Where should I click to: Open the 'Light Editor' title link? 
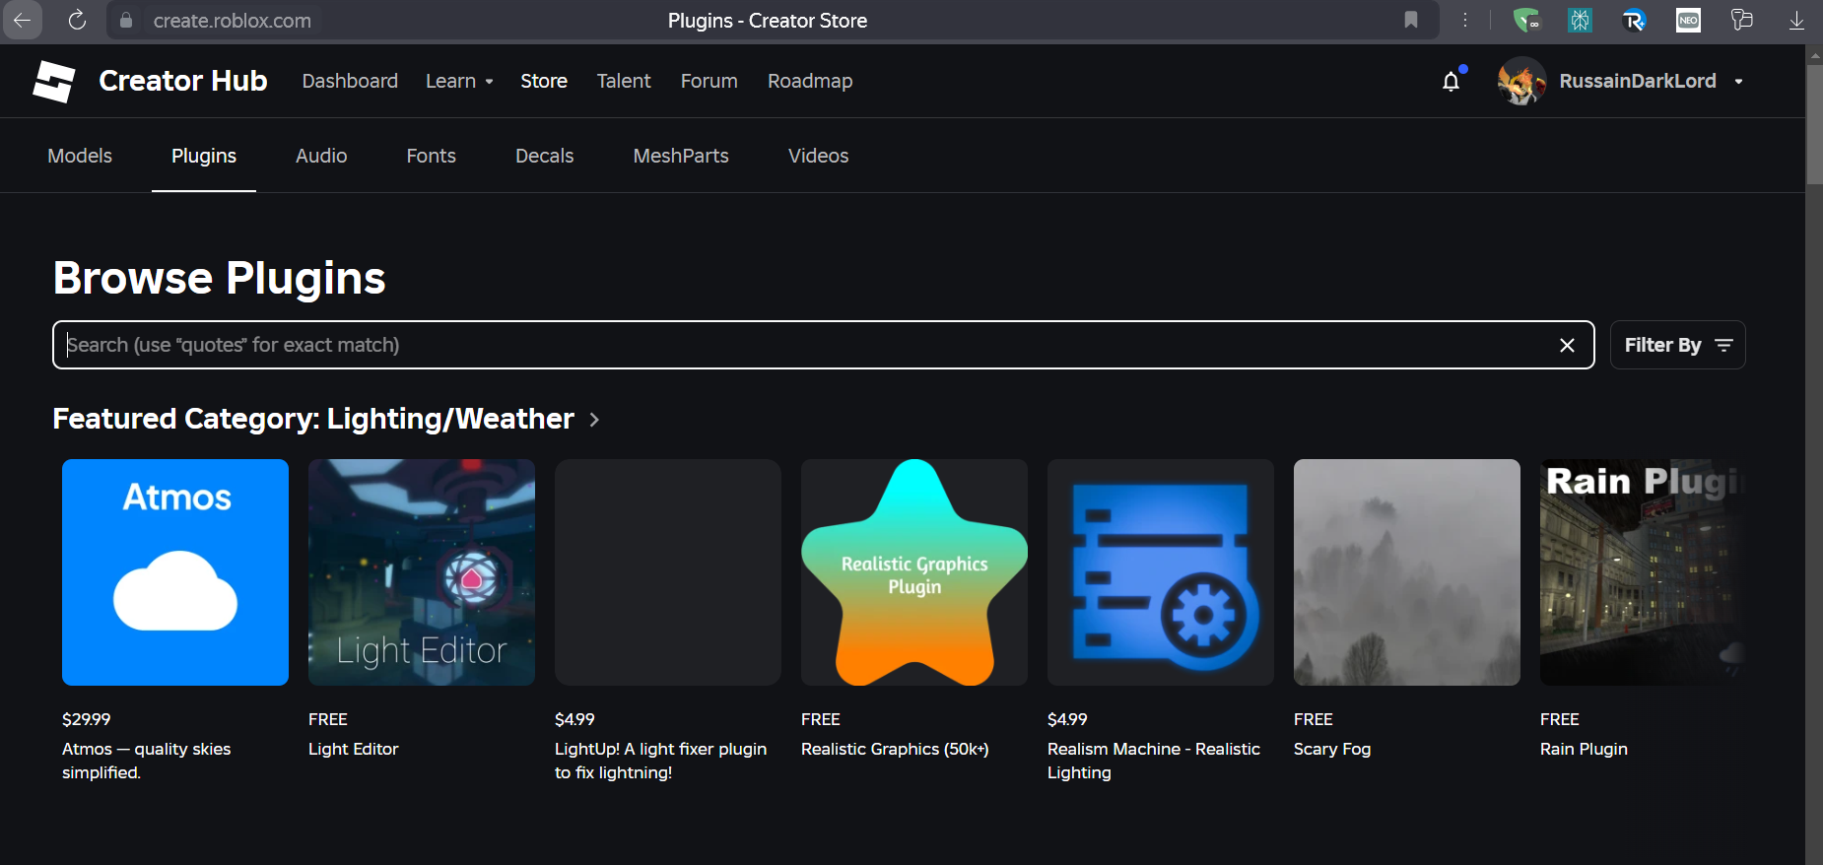click(x=354, y=749)
